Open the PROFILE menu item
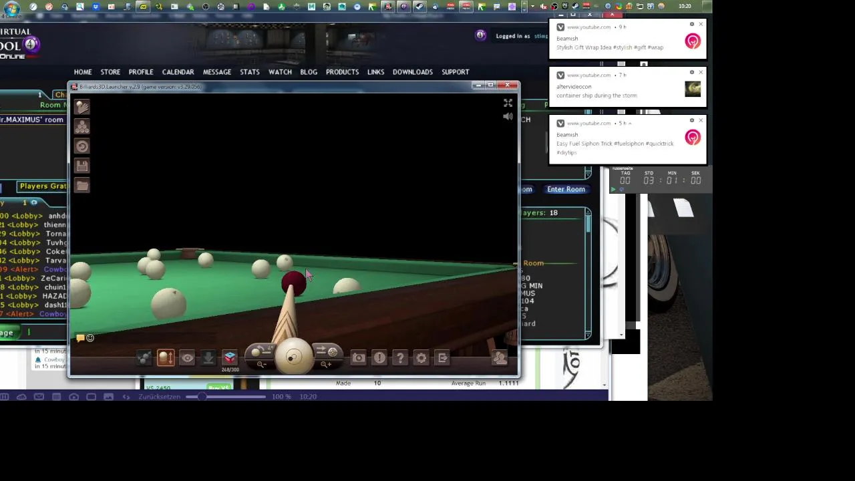 point(141,72)
